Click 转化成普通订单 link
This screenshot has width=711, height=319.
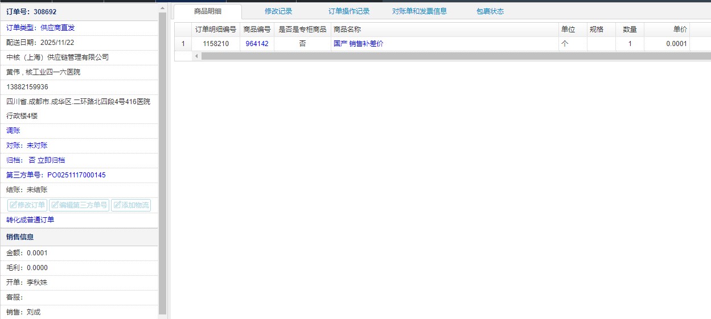pos(30,220)
